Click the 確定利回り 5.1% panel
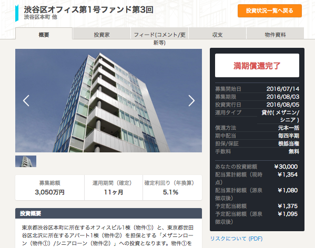 [x=172, y=188]
